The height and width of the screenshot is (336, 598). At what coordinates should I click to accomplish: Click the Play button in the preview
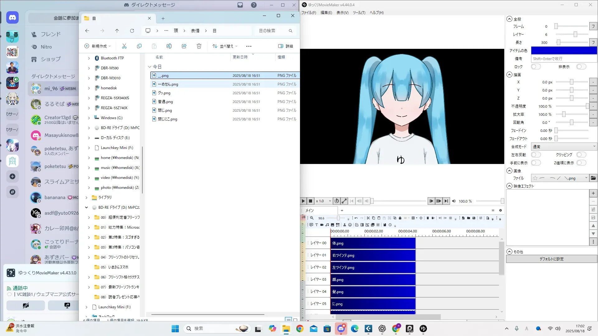[x=303, y=201]
